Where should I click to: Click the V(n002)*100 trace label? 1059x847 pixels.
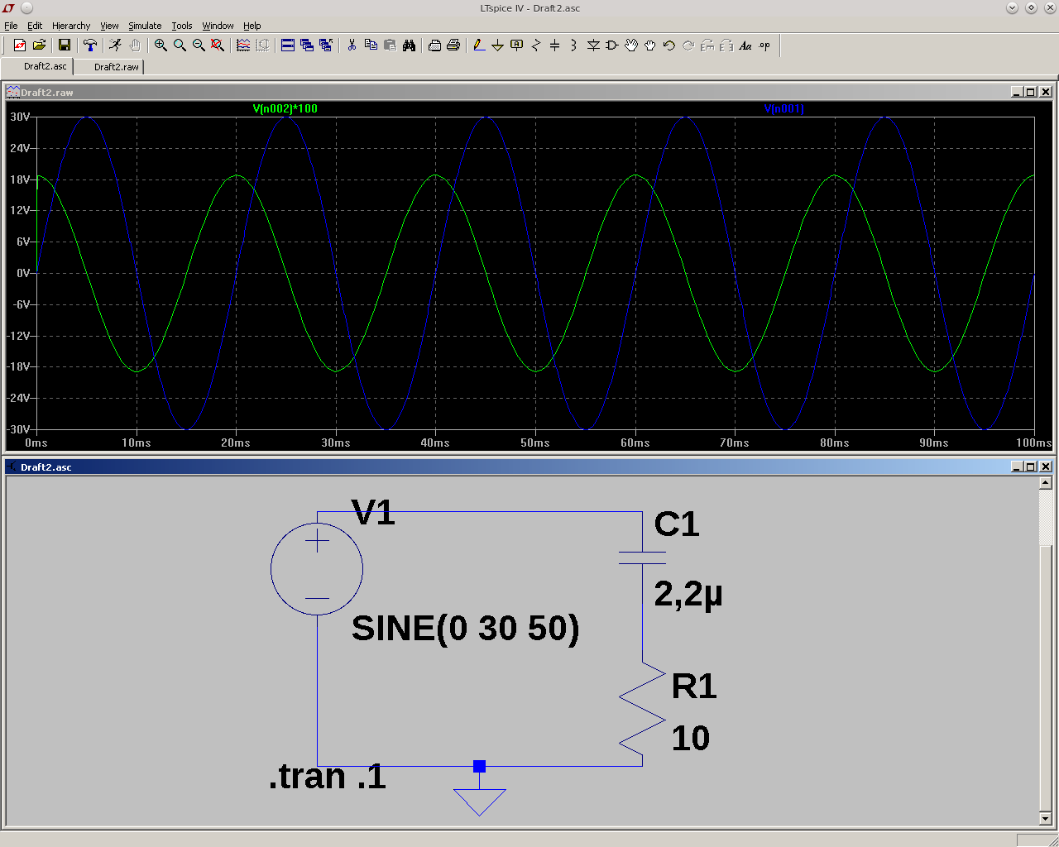click(x=285, y=108)
